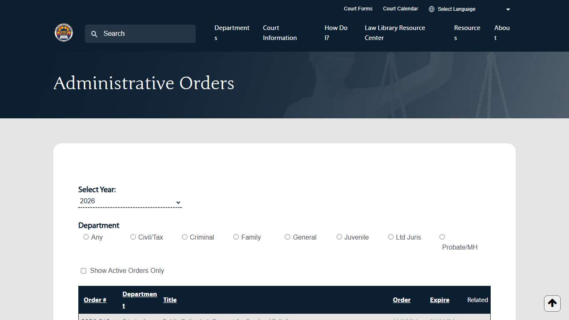Enable Show Active Orders Only
This screenshot has width=569, height=320.
click(x=83, y=270)
